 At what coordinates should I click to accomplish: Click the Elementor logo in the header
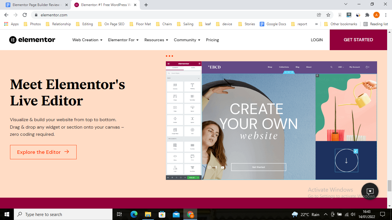click(x=32, y=40)
